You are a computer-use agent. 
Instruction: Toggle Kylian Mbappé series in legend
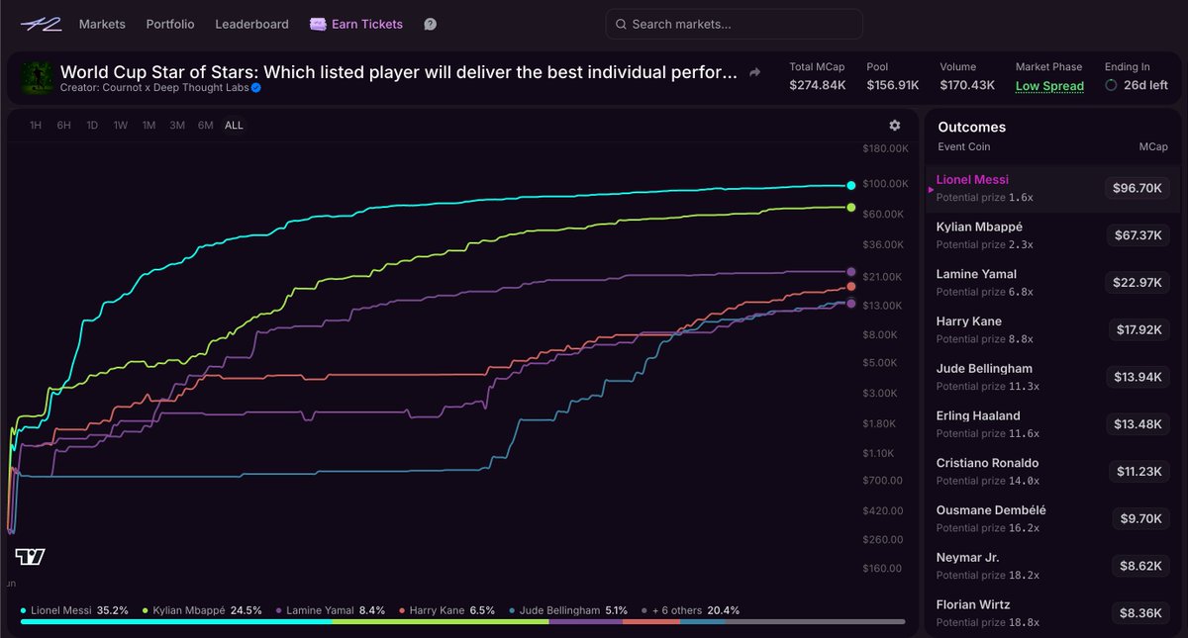(203, 610)
